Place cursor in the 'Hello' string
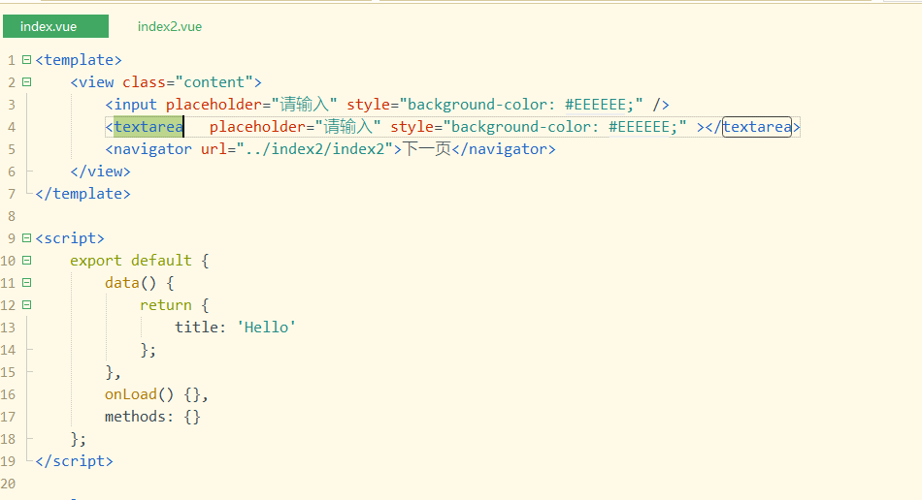The width and height of the screenshot is (922, 500). click(267, 328)
